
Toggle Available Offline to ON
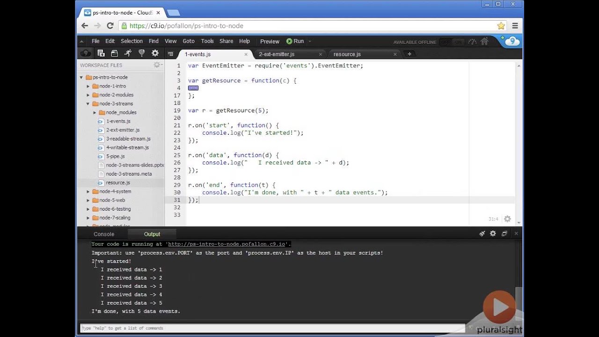pyautogui.click(x=459, y=42)
